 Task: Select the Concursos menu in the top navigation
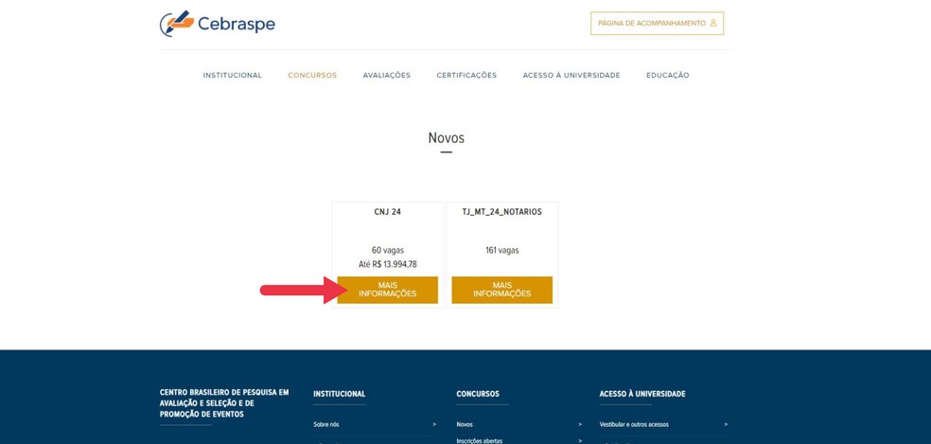point(312,76)
